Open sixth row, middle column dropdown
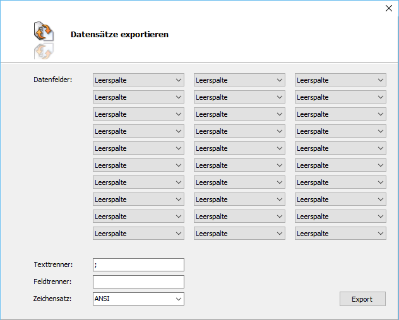 coord(239,165)
